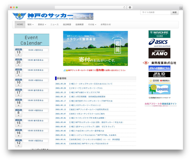
Task: Open the calendar date icon for the 16th
Action: (x=19, y=133)
